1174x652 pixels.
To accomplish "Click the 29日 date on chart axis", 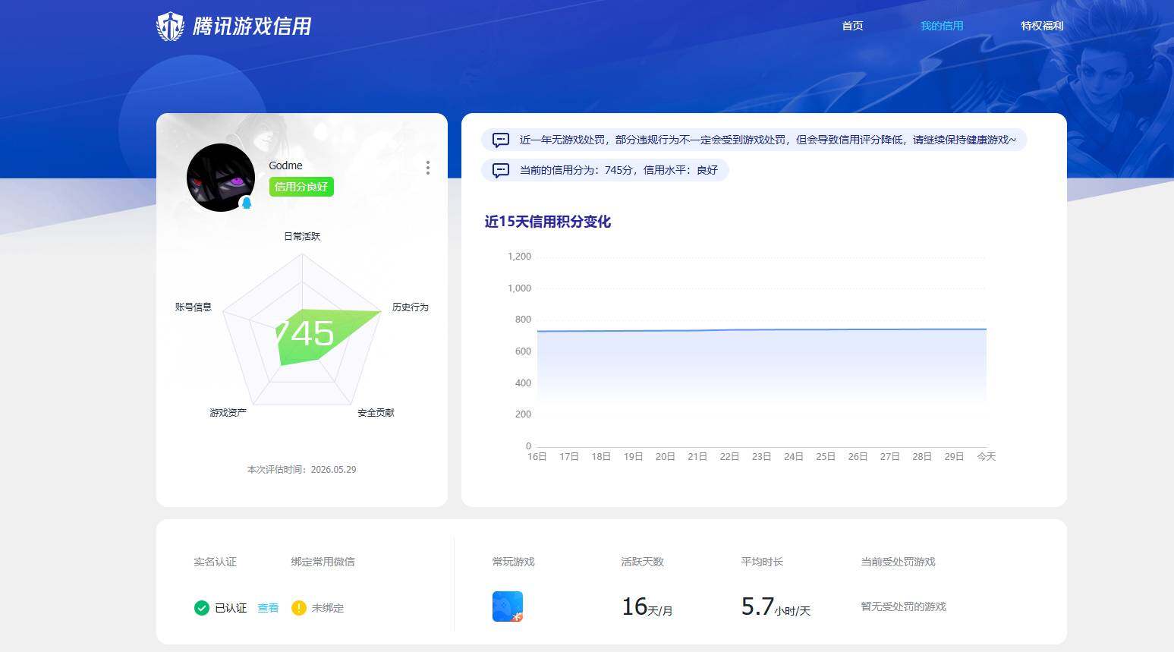I will pos(954,456).
